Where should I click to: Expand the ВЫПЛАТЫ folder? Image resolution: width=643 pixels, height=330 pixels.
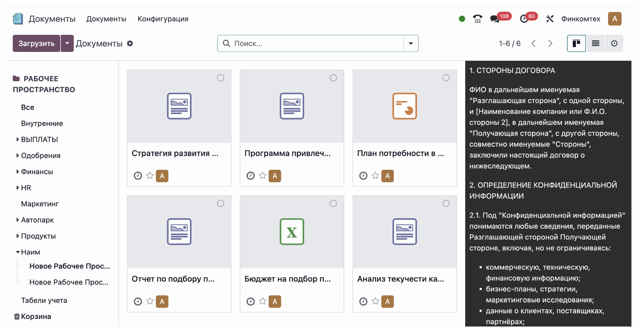click(x=17, y=139)
